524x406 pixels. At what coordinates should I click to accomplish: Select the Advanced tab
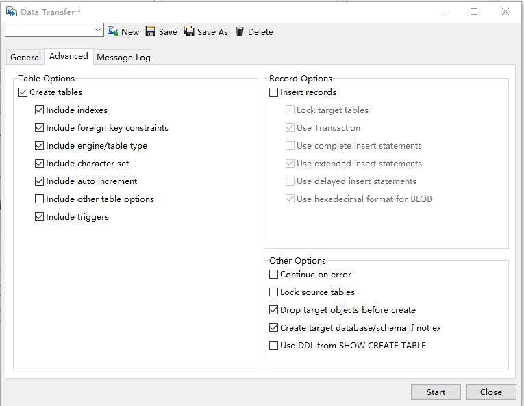click(x=68, y=56)
